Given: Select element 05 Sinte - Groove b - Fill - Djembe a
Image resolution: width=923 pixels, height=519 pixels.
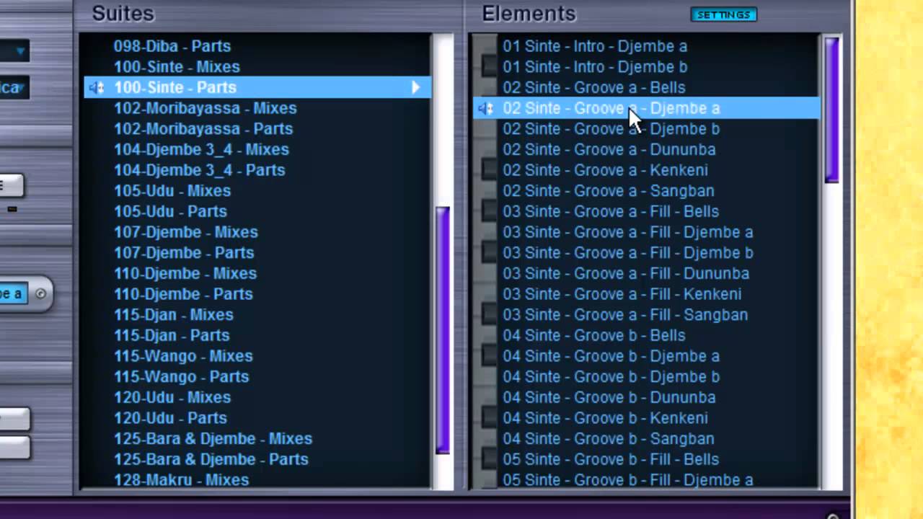Looking at the screenshot, I should click(628, 480).
